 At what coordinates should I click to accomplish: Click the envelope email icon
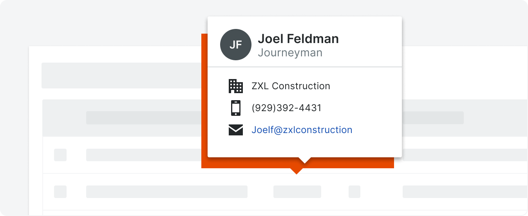(236, 130)
